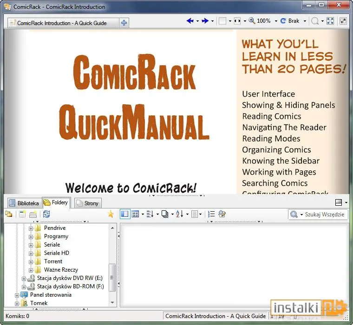Switch to the Biblioteka tab
The width and height of the screenshot is (353, 325).
[24, 203]
